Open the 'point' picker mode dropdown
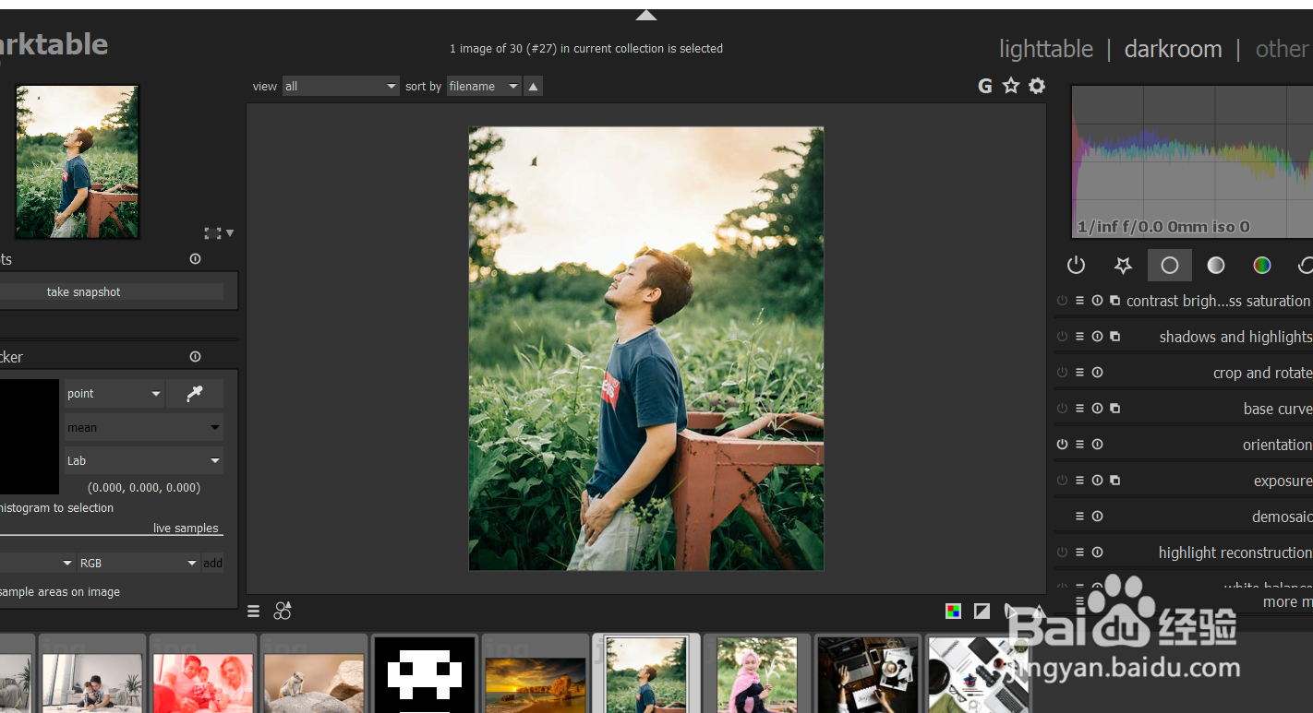 tap(114, 394)
